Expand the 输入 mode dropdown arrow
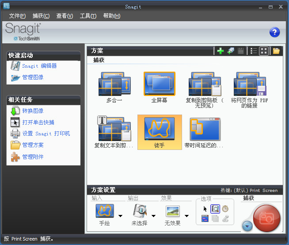Screen dimensions: 289x245 click(x=120, y=216)
